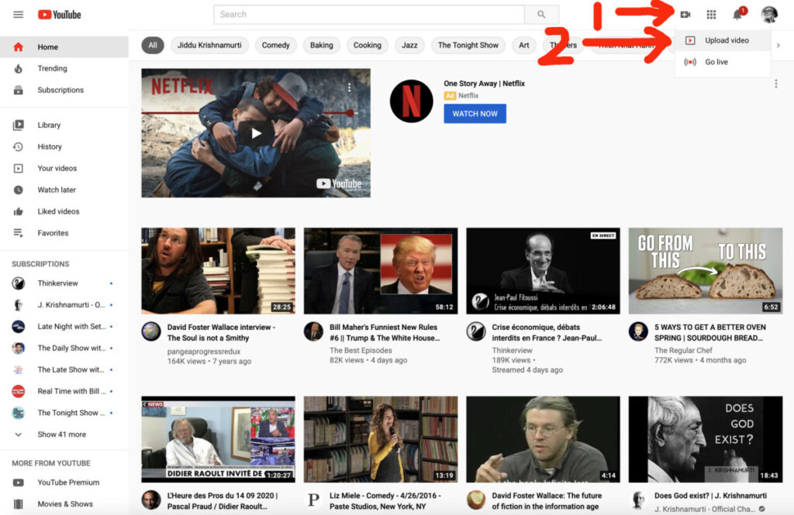Play the Netflix ad video

256,133
